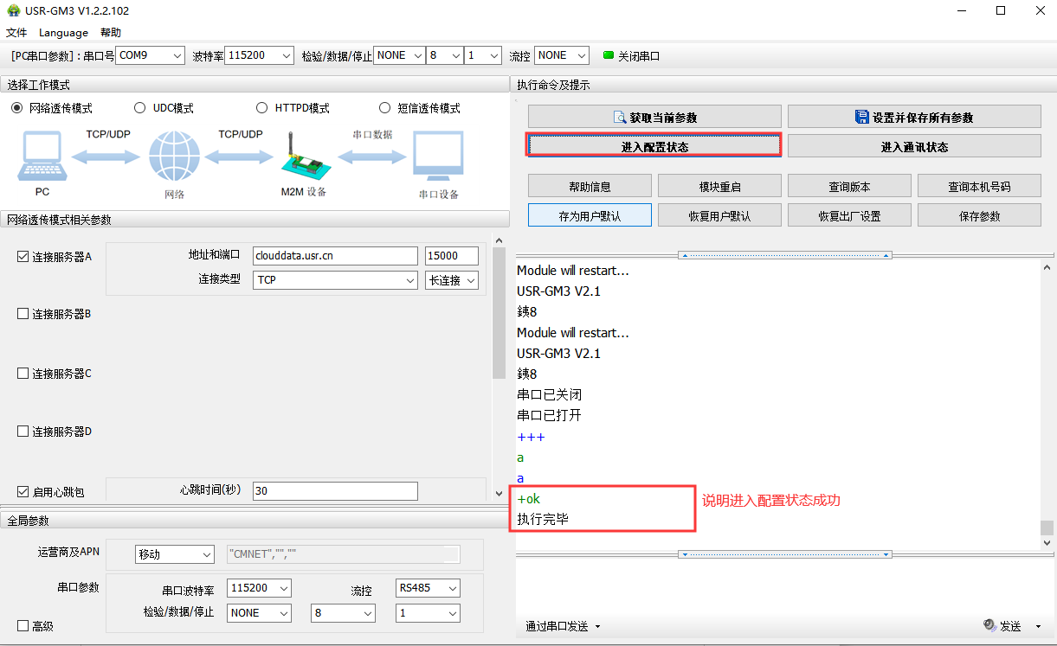Screen dimensions: 1057x646
Task: Click the serial device monitor icon
Action: [438, 157]
